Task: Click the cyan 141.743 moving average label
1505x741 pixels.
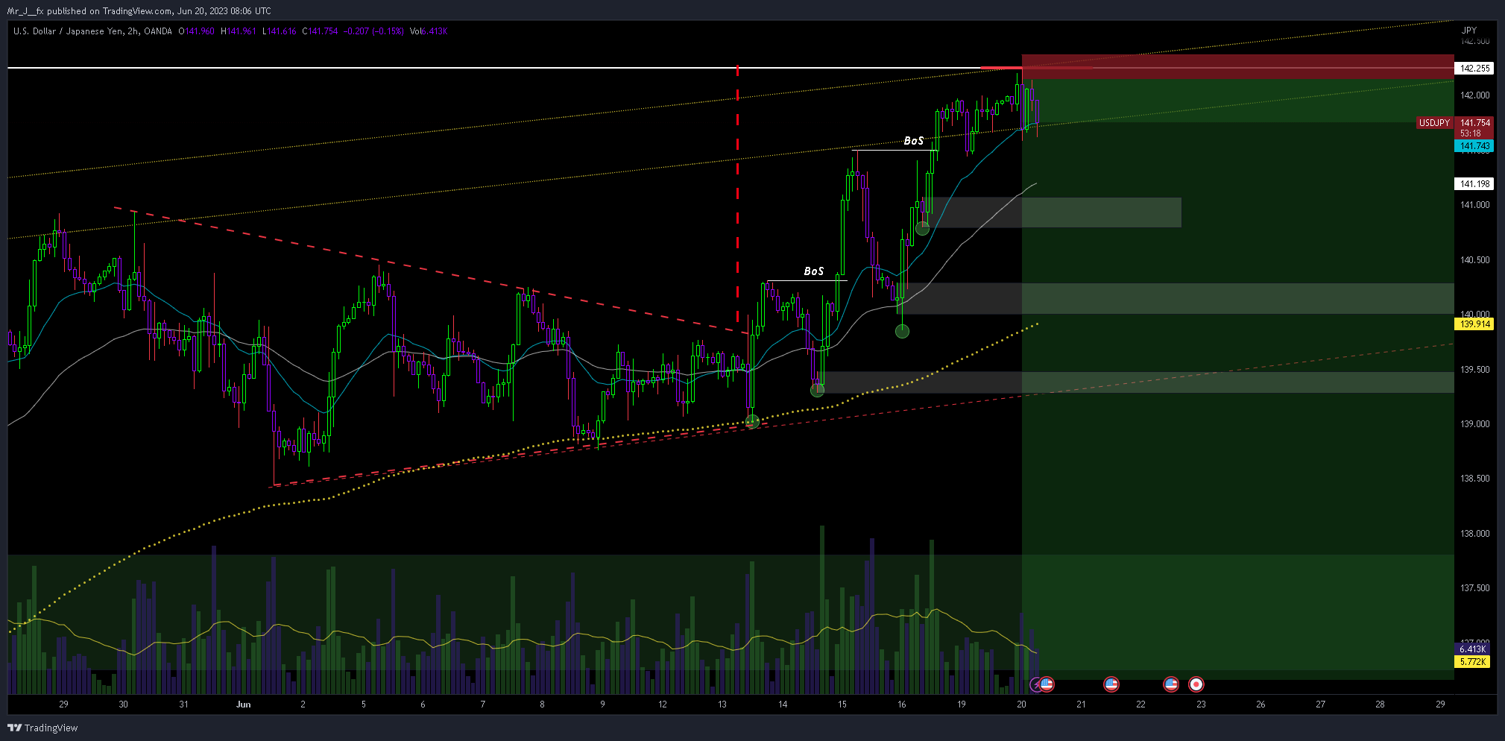Action: 1474,146
